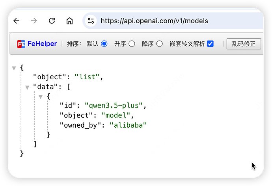Click the "alibaba" owned_by value
Image resolution: width=272 pixels, height=186 pixels.
coord(128,125)
